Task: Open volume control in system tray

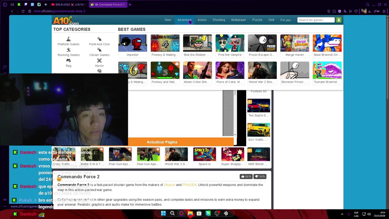Action: (369, 214)
